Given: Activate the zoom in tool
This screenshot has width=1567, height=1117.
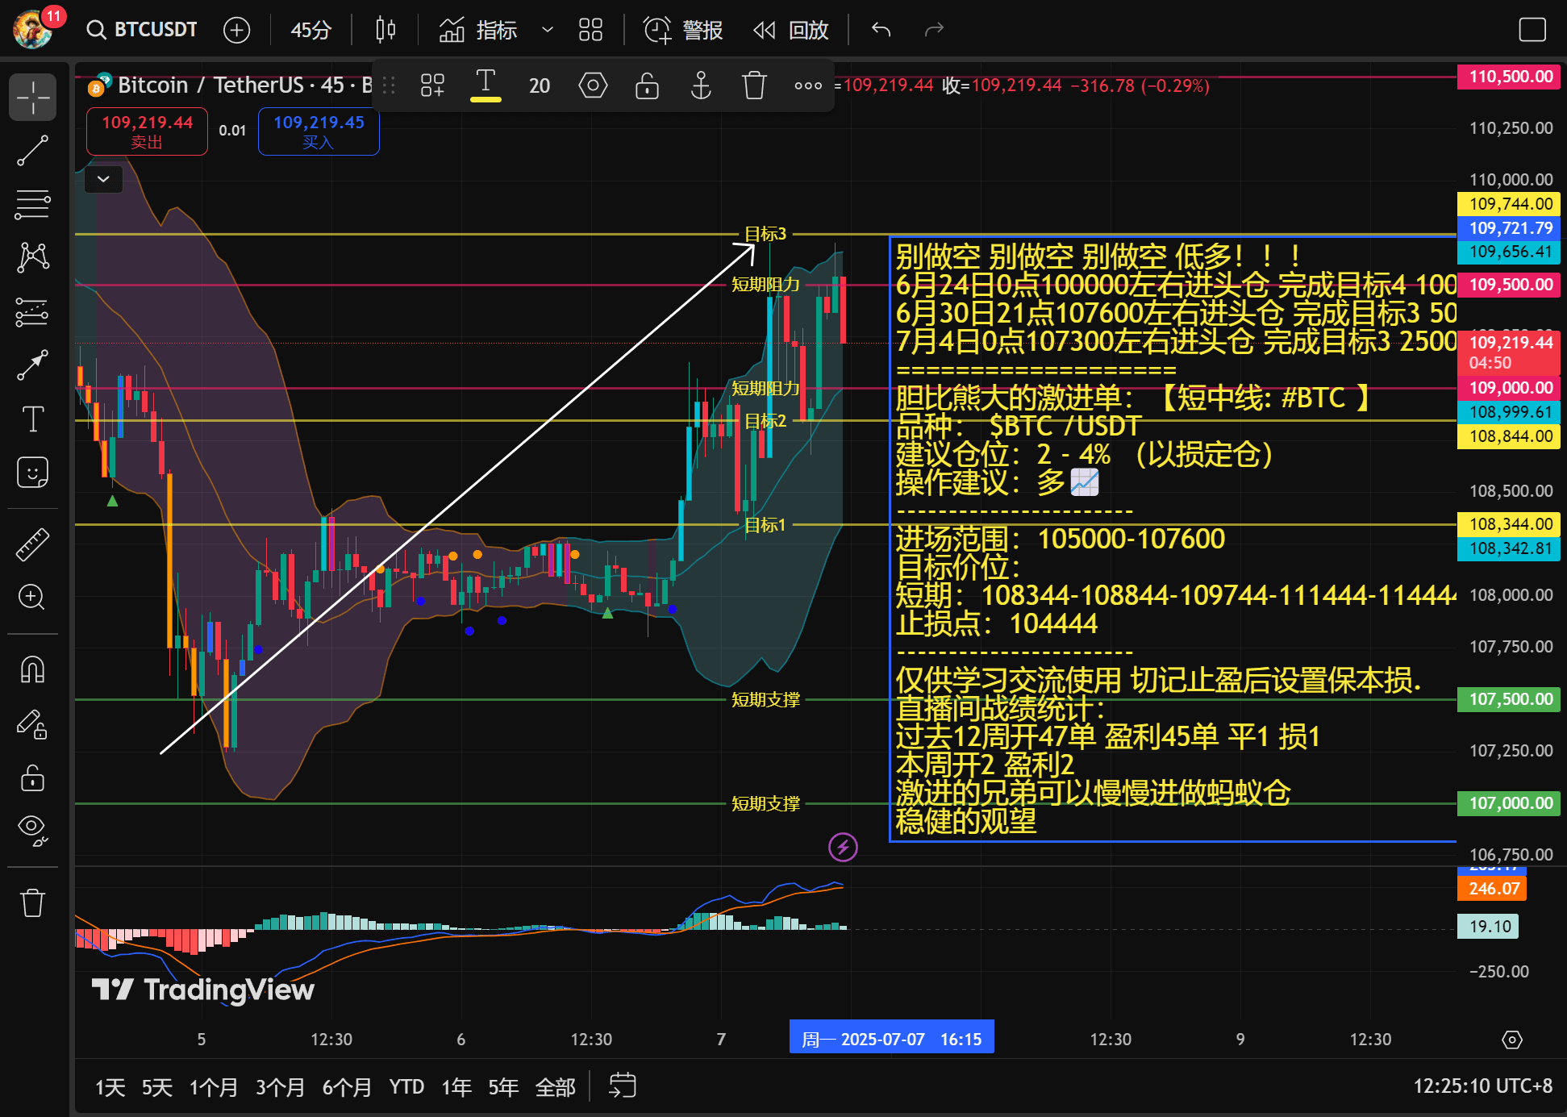Looking at the screenshot, I should tap(32, 598).
